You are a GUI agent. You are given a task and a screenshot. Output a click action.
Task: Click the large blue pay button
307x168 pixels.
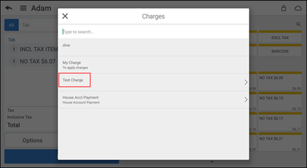click(62, 156)
